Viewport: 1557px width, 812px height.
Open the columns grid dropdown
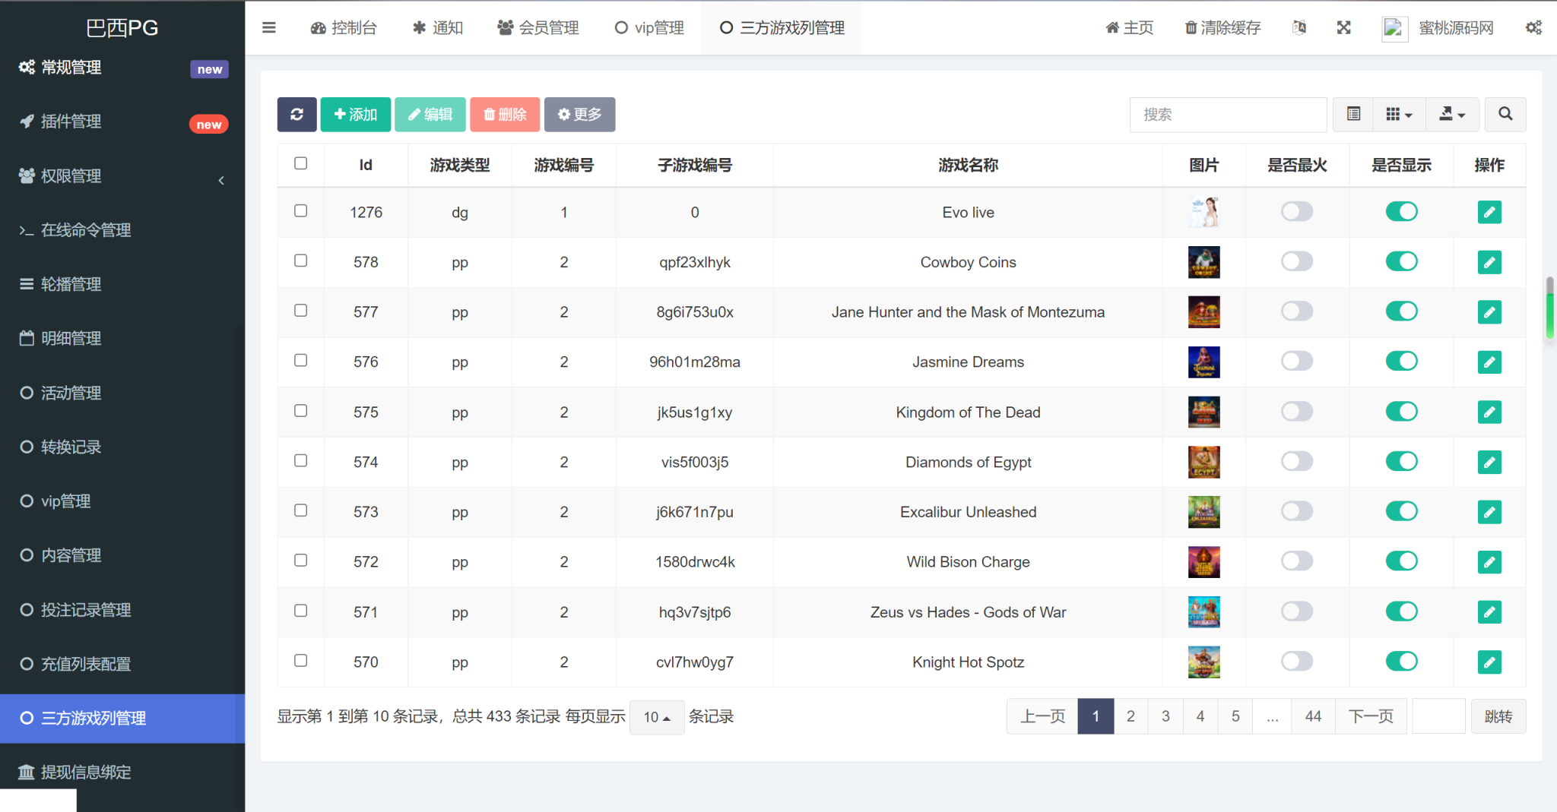[x=1398, y=114]
